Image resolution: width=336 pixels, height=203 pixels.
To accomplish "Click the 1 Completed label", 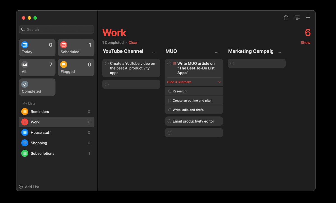I will pos(113,43).
